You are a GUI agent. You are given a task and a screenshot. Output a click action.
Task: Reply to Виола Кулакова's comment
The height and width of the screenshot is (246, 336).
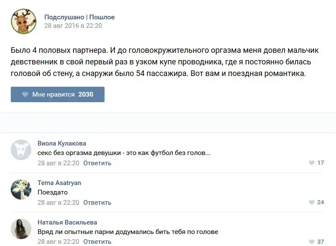(97, 163)
